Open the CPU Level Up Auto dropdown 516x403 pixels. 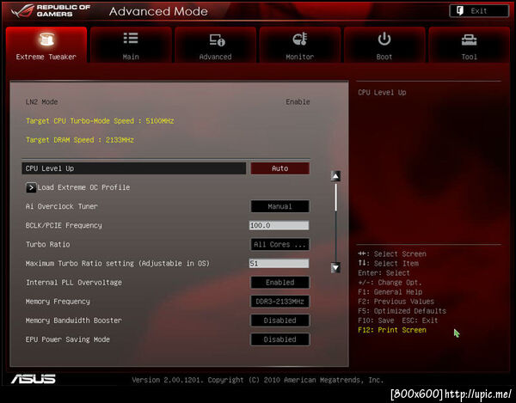(279, 168)
